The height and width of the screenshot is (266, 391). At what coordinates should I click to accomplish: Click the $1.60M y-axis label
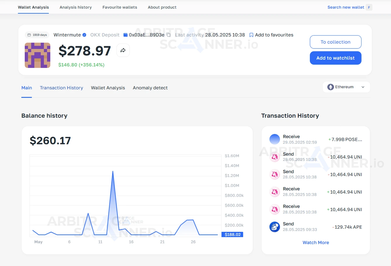(x=232, y=156)
